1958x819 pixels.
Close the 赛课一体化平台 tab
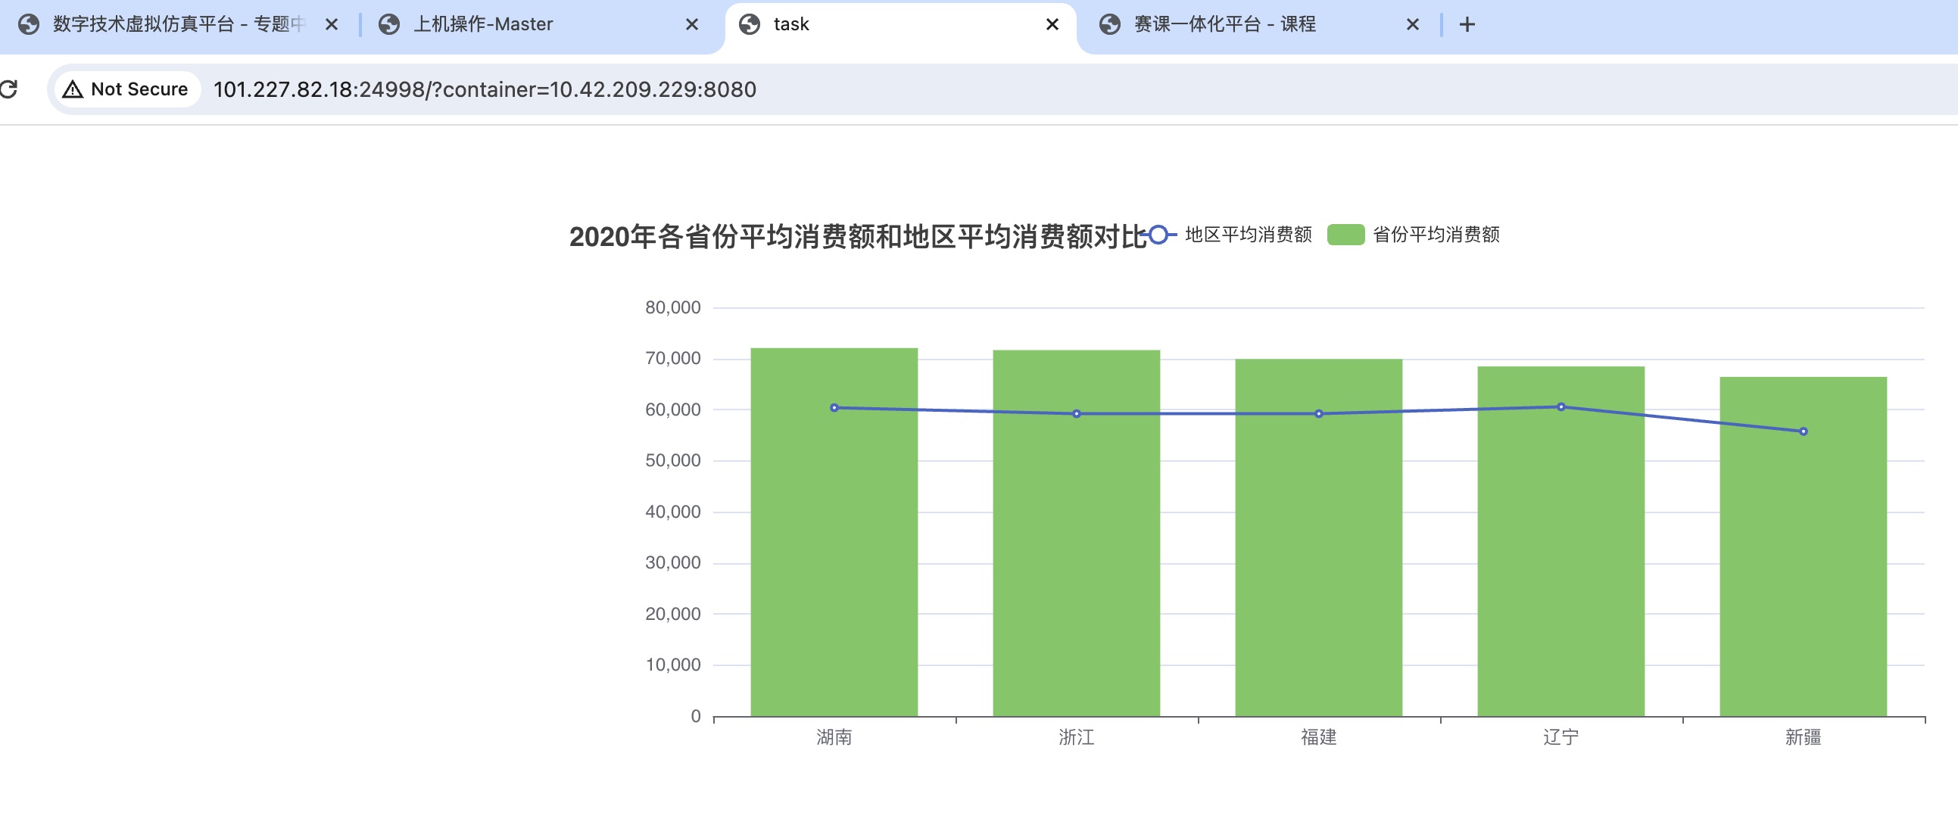(1412, 25)
